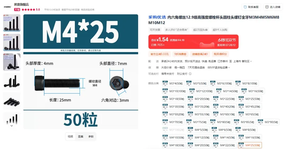284x149 pixels.
Task: Select the M3*14(50粒 variant
Action: coord(228,91)
